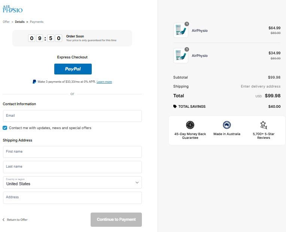Click the Contact Information heading

(x=19, y=104)
